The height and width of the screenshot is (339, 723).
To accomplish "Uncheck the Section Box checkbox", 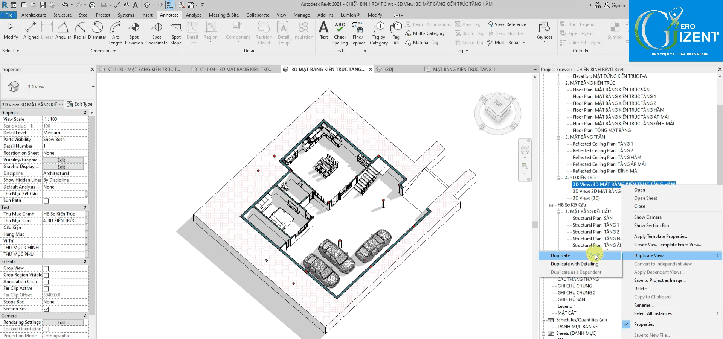I will (46, 309).
